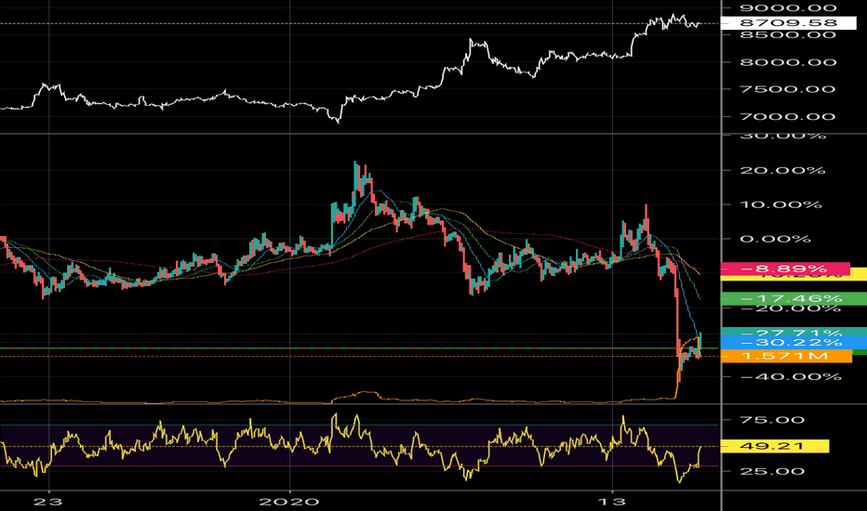Click the 2020 date label on time axis
Screen dimensions: 867x511
[x=289, y=502]
